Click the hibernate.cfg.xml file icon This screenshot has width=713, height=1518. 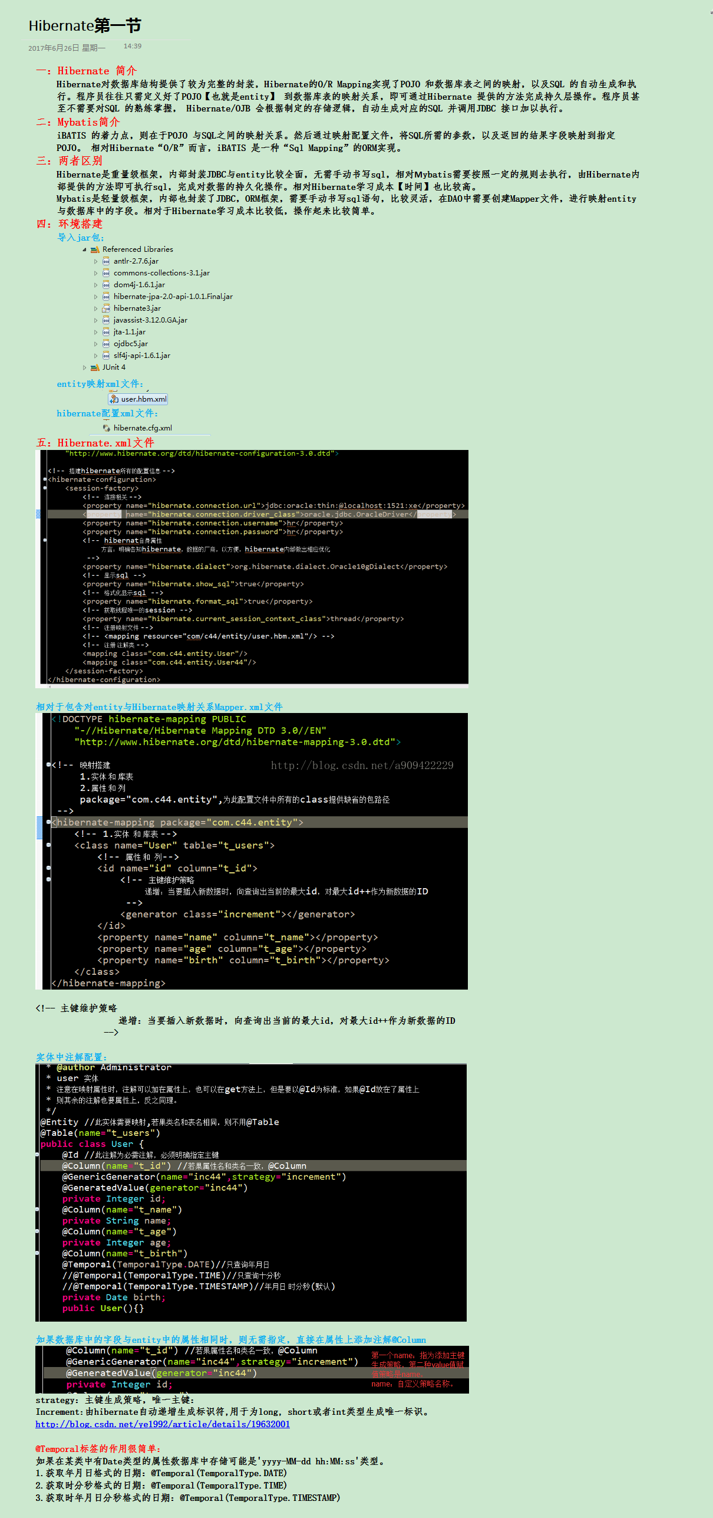pyautogui.click(x=107, y=428)
